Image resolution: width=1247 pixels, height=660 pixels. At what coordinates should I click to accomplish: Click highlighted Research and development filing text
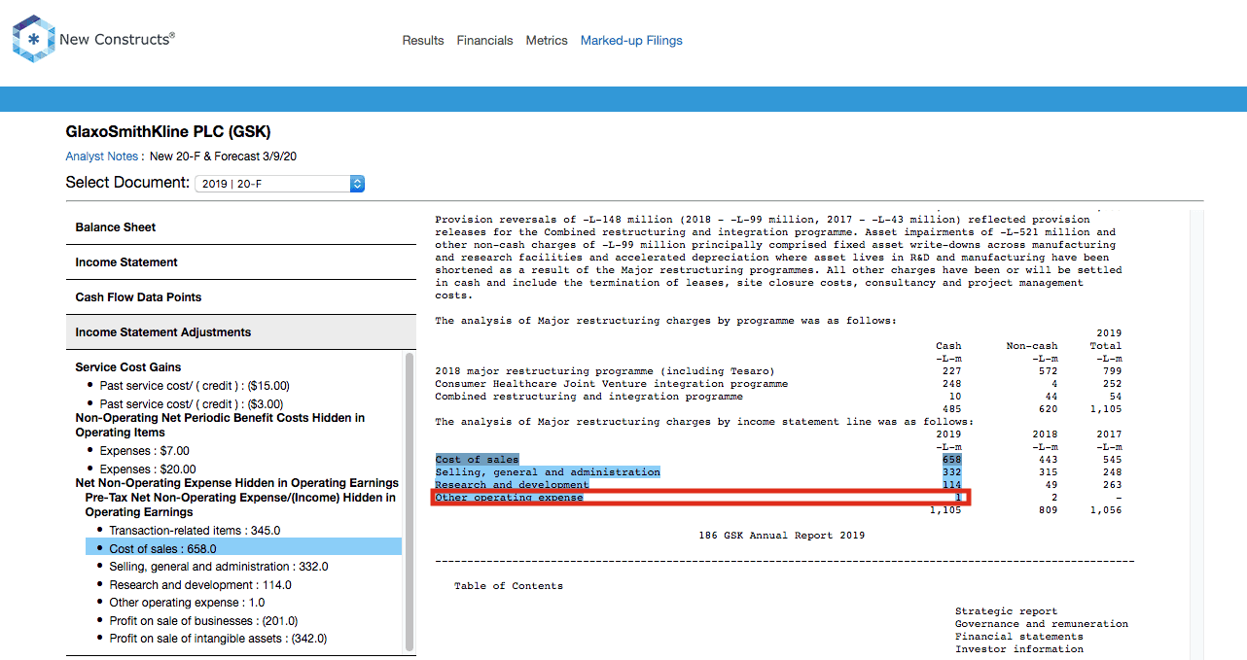tap(512, 484)
